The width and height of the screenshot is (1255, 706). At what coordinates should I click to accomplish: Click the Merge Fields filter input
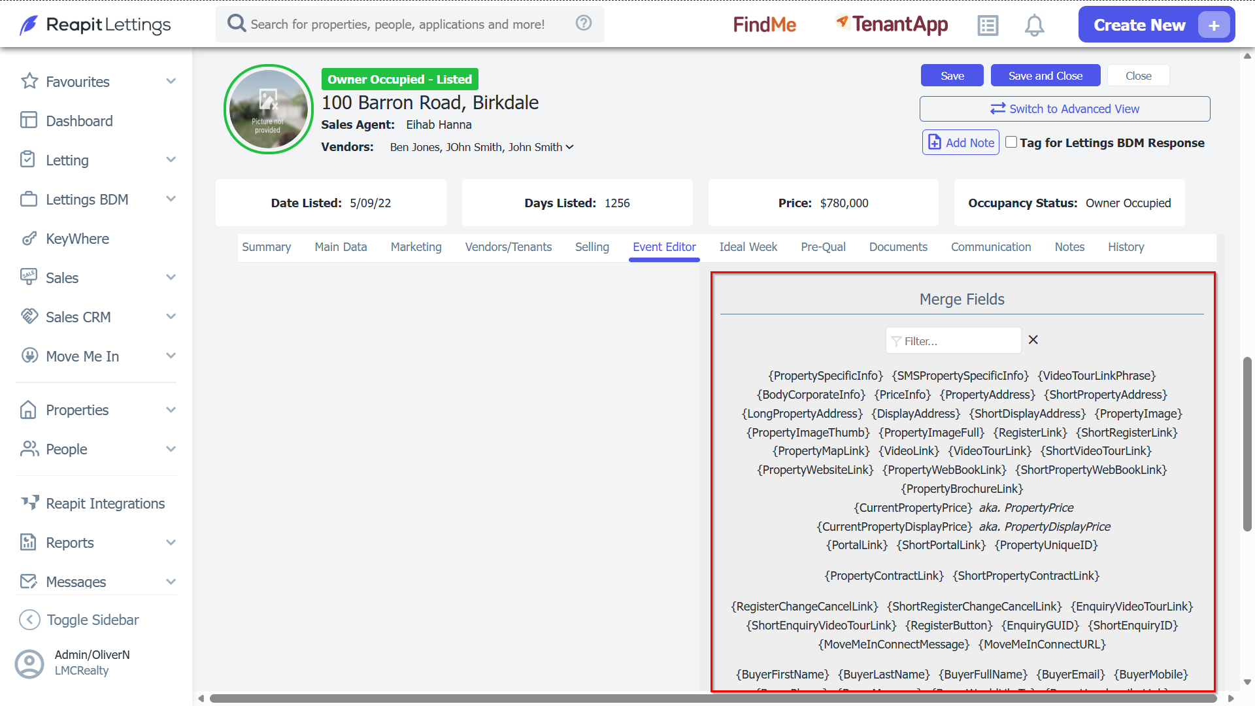click(953, 341)
